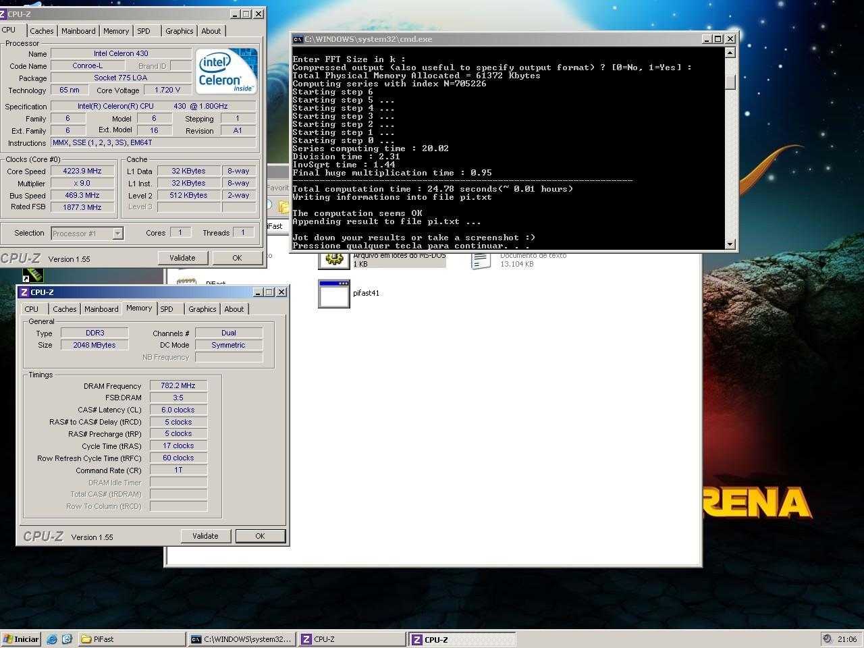Click the Cycle Time 17 clocks value
Viewport: 864px width, 648px height.
[178, 446]
